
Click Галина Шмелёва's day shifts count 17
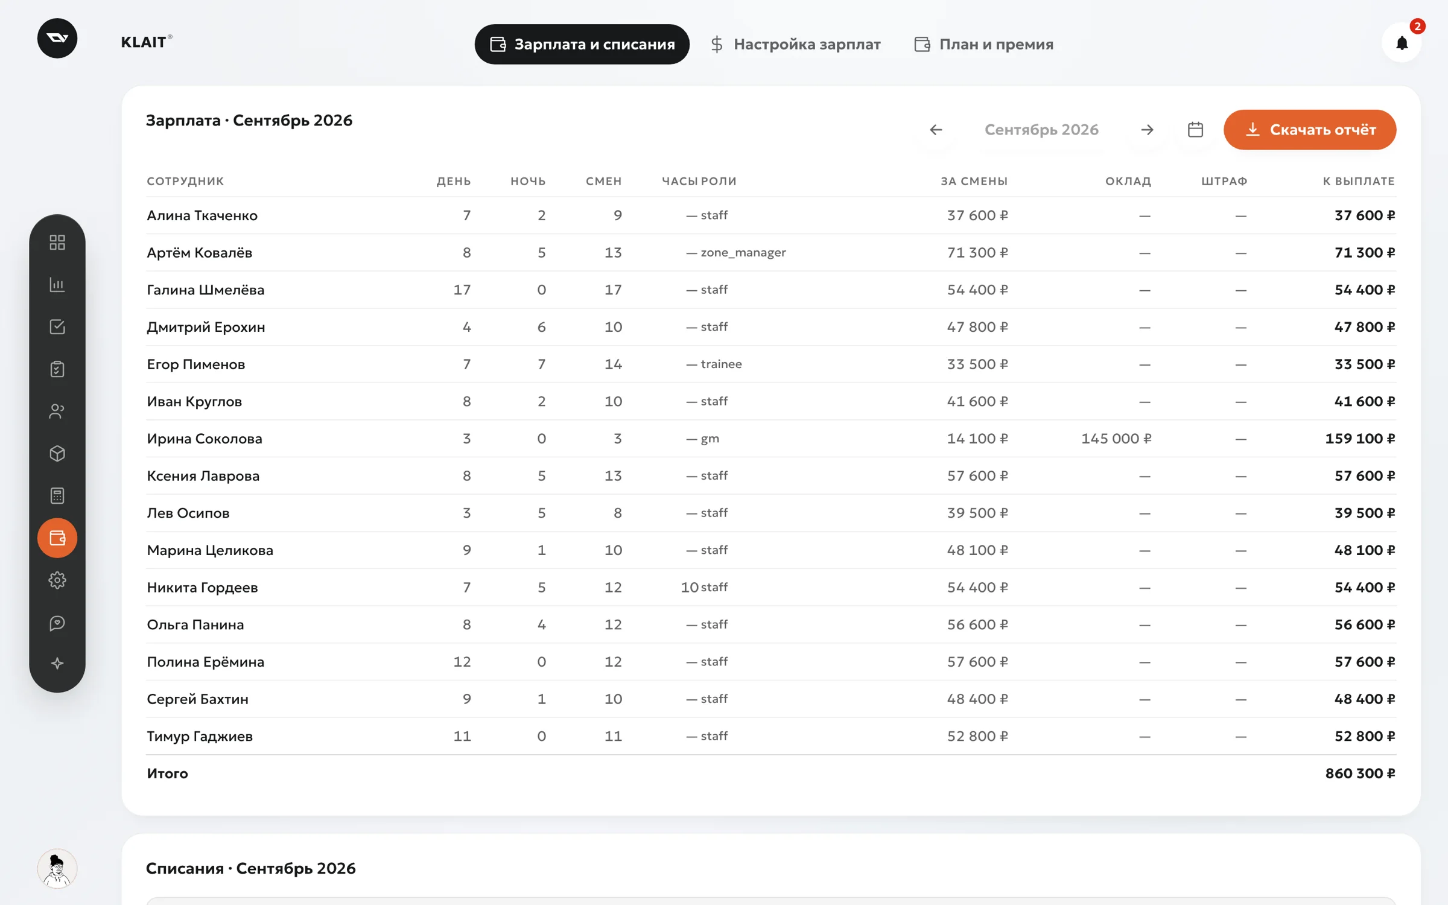(x=462, y=290)
